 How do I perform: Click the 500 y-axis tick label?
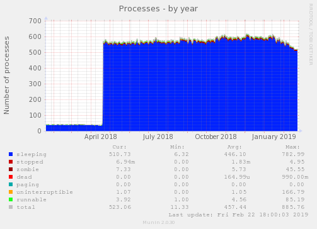click(35, 52)
